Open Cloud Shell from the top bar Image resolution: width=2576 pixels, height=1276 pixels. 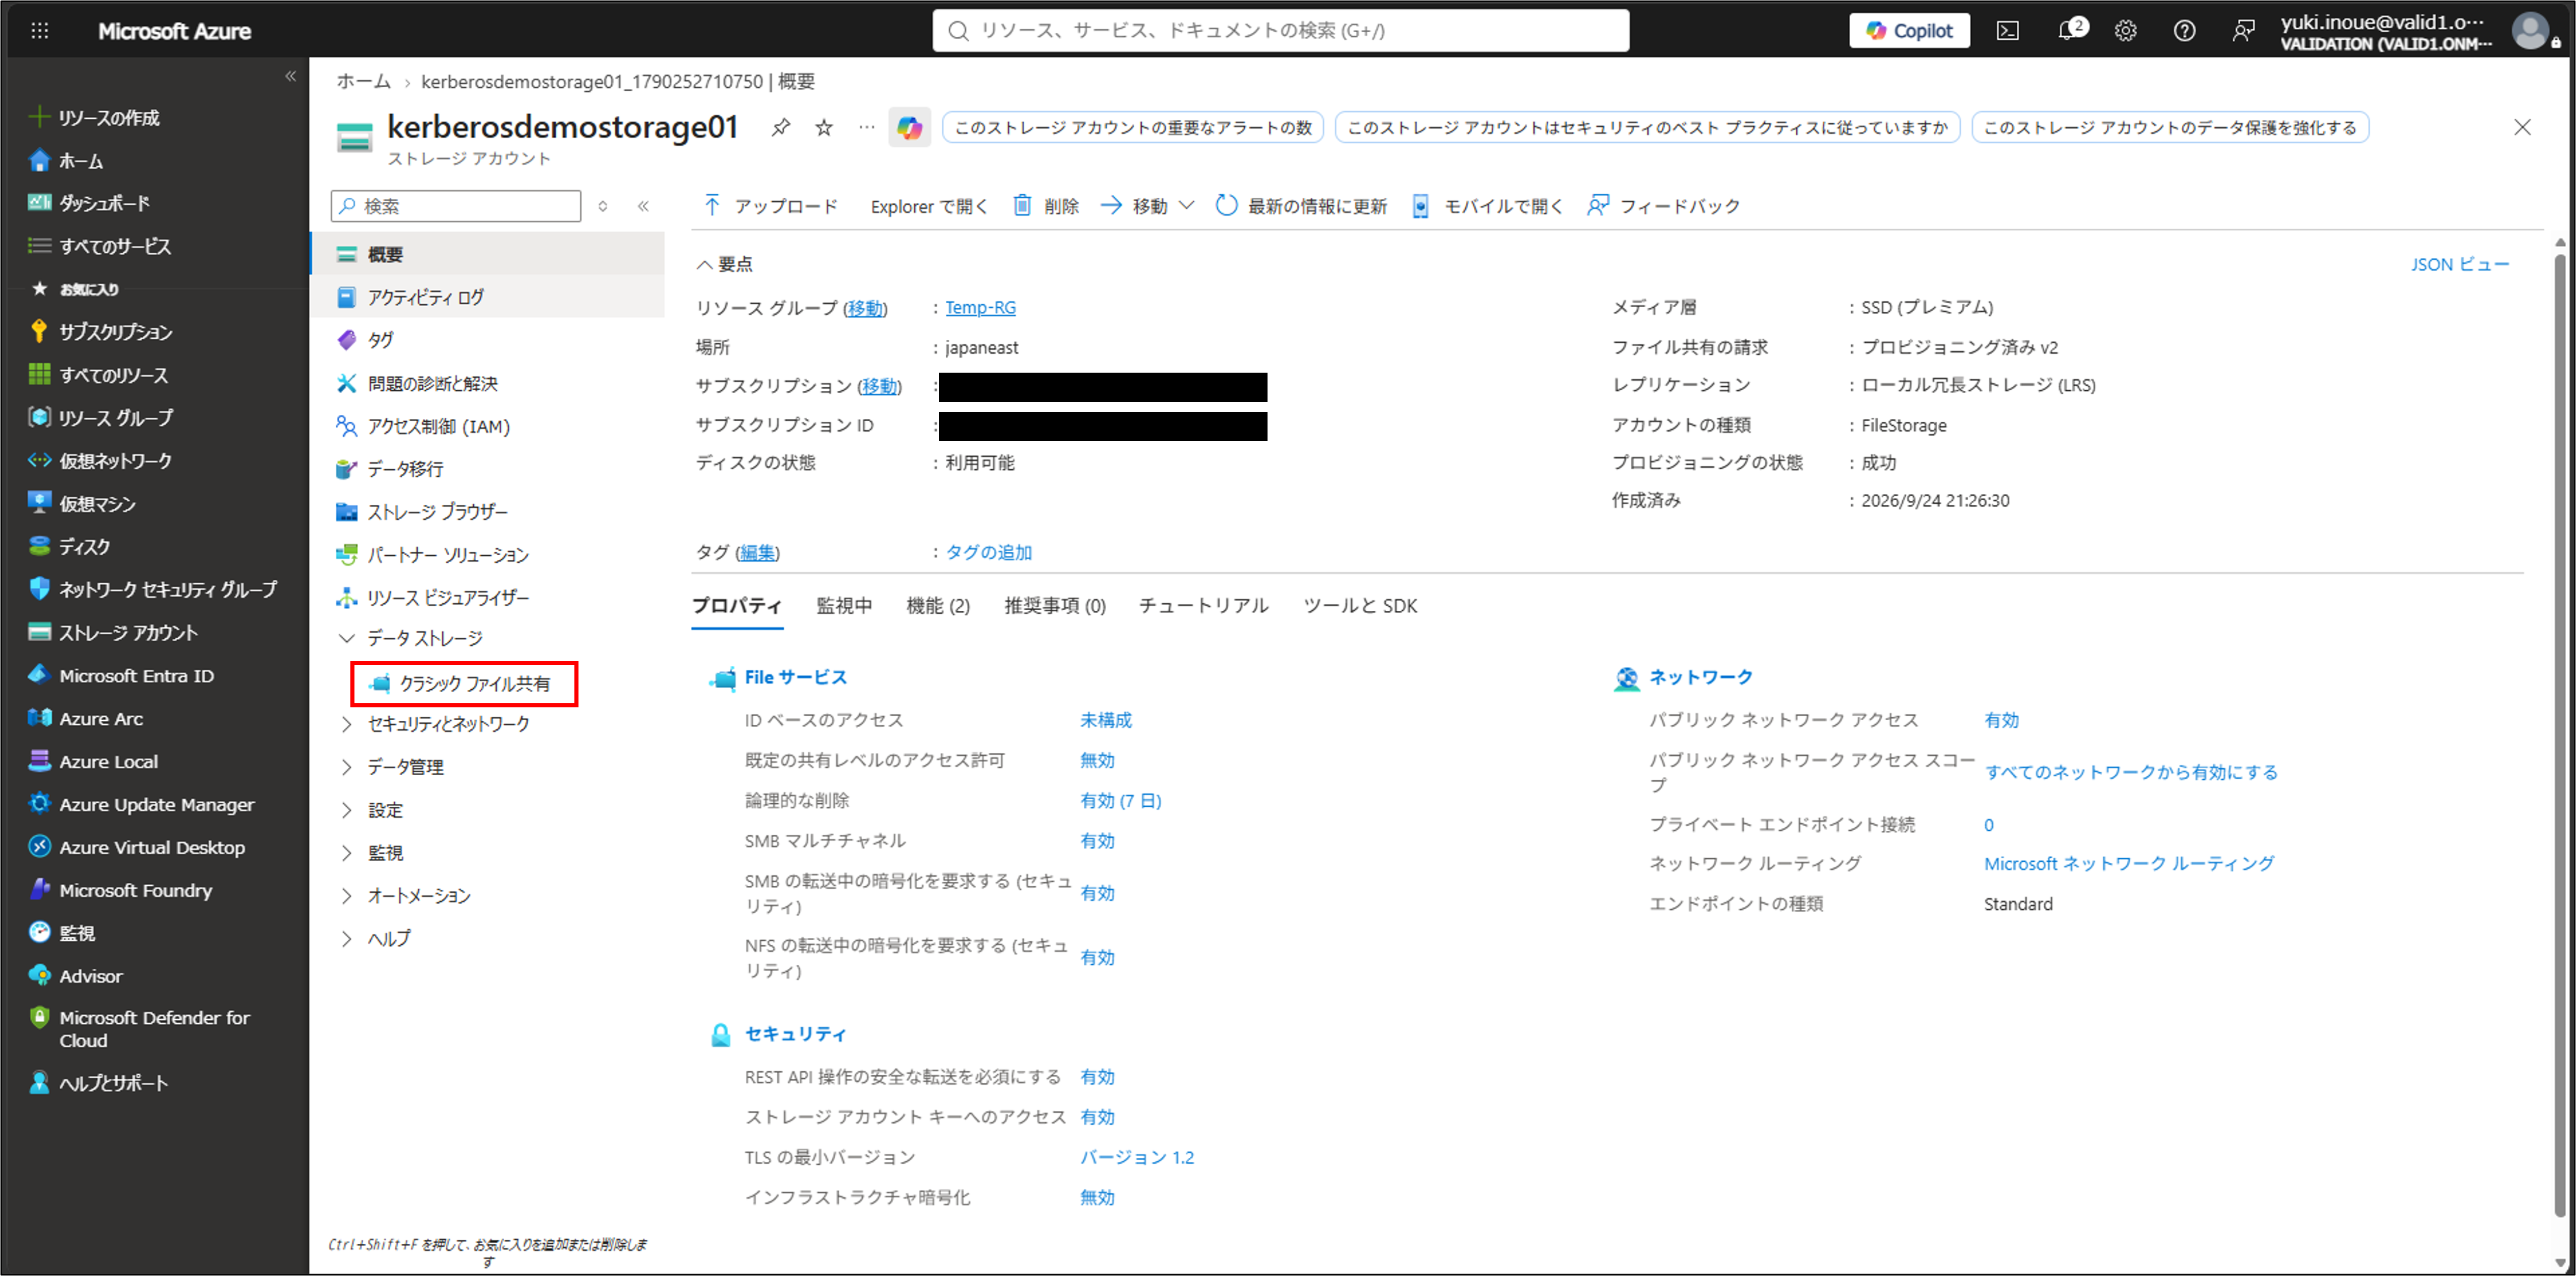pyautogui.click(x=2007, y=31)
